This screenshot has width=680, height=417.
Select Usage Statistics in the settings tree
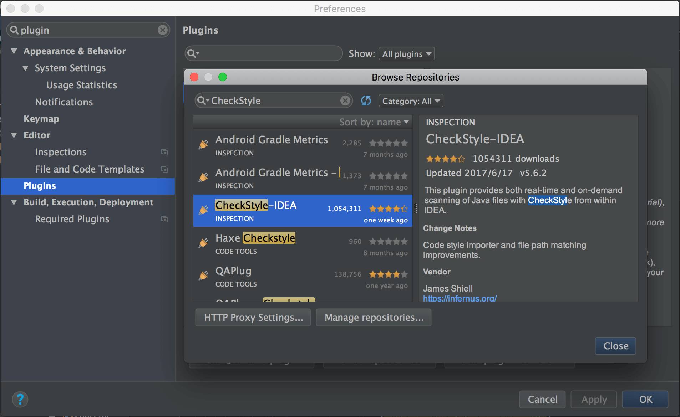[x=82, y=85]
